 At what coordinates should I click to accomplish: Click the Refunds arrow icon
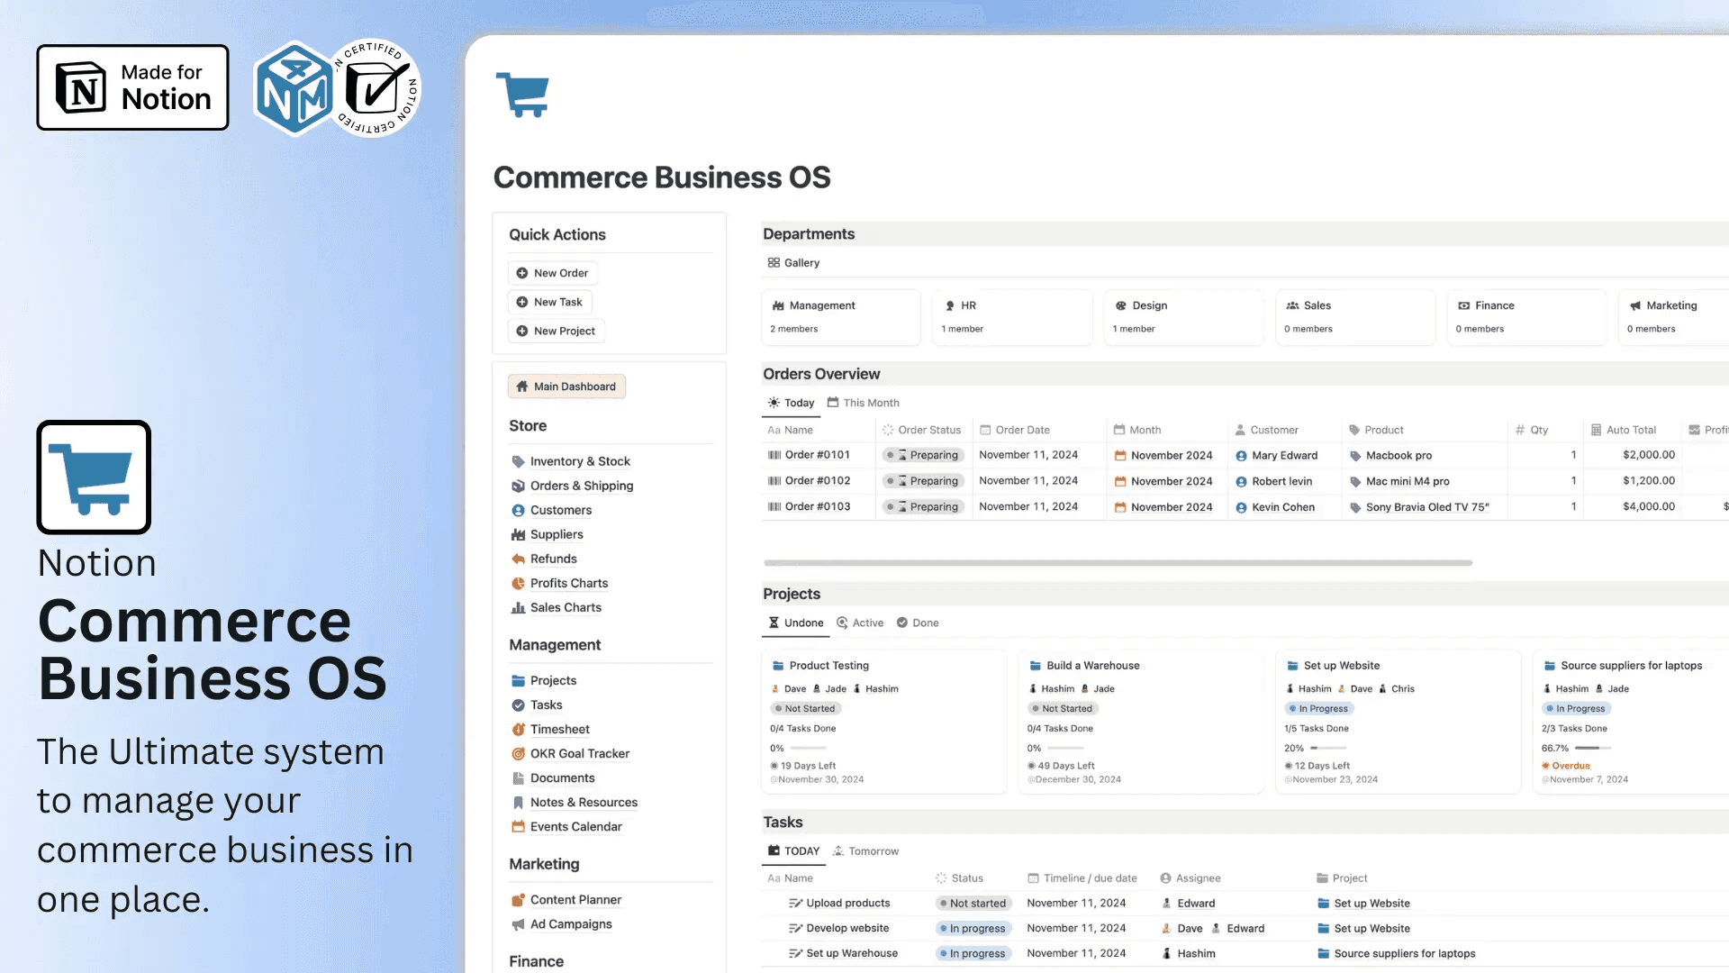[518, 559]
